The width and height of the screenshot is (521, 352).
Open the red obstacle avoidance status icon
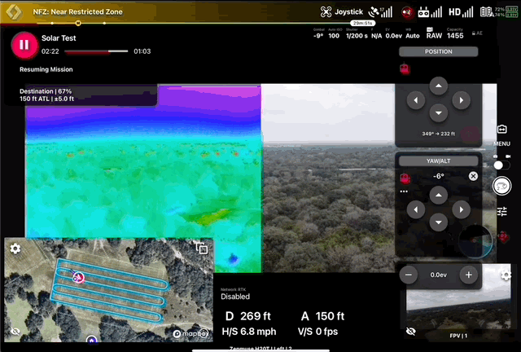(x=407, y=13)
